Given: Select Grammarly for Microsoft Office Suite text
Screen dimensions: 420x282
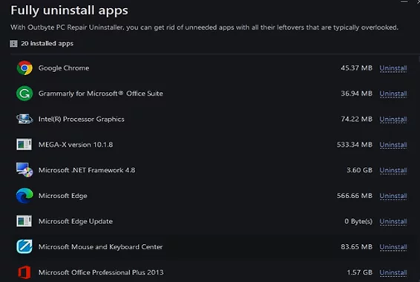Looking at the screenshot, I should tap(101, 94).
